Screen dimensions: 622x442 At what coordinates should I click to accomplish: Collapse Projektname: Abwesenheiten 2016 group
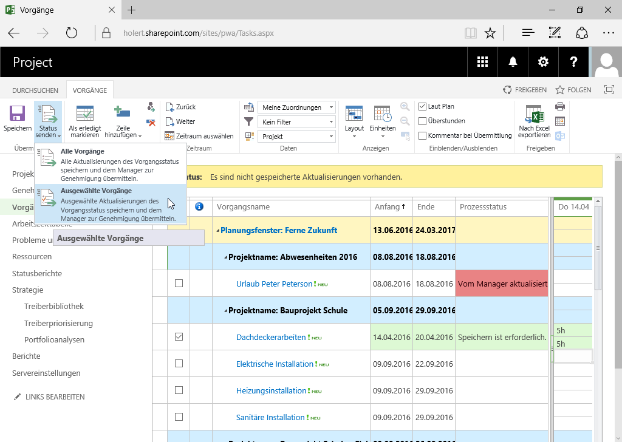tap(226, 257)
